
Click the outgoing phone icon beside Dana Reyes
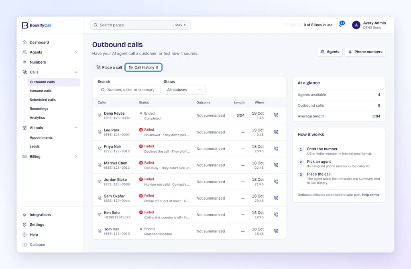tap(100, 115)
